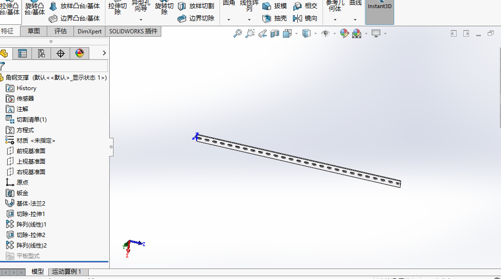Toggle Instant3D mode

point(380,11)
